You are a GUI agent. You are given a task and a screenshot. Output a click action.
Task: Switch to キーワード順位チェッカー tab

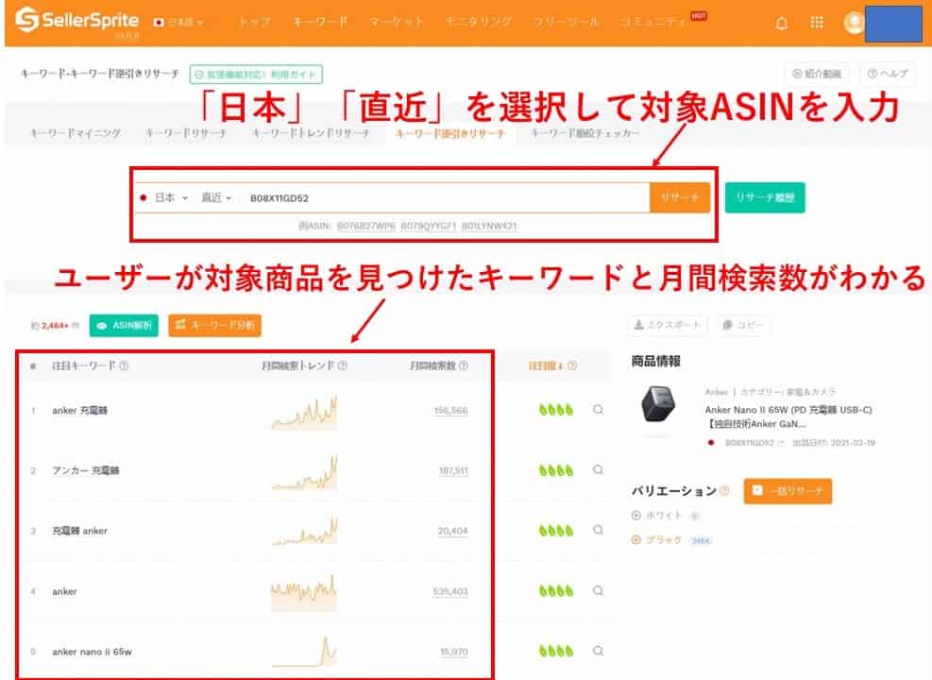coord(585,133)
